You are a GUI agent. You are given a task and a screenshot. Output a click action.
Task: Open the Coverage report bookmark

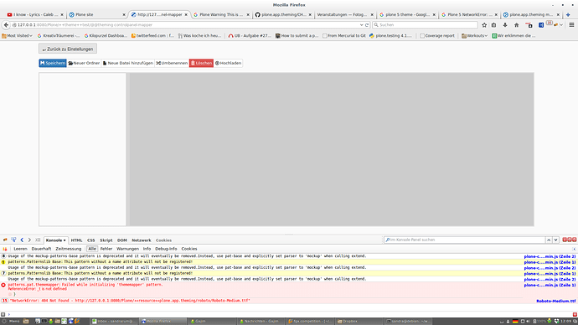coord(436,36)
